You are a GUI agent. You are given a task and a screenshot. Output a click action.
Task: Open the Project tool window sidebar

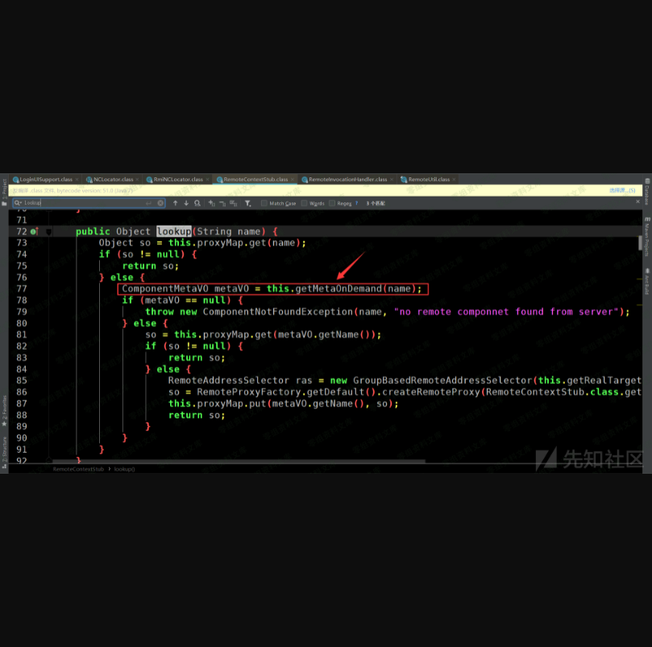pos(3,186)
